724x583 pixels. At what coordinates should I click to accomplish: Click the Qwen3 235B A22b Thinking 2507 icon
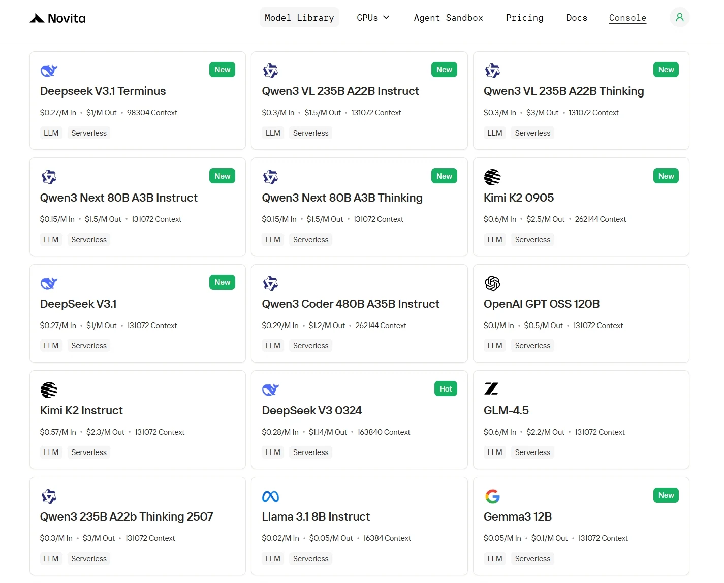point(49,496)
